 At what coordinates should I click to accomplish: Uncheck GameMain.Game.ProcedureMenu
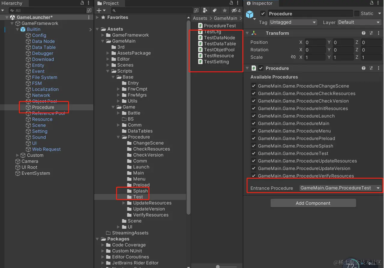(254, 131)
